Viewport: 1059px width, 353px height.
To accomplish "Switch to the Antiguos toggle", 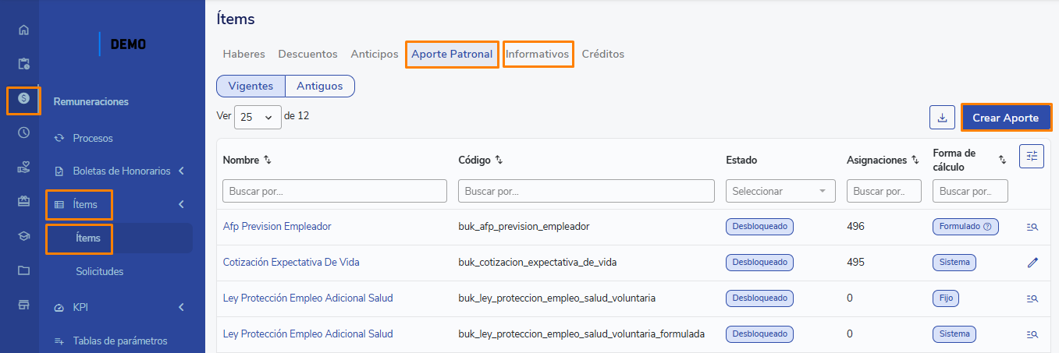I will pyautogui.click(x=319, y=86).
